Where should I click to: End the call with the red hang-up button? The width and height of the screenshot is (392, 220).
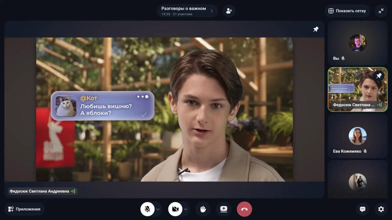244,209
